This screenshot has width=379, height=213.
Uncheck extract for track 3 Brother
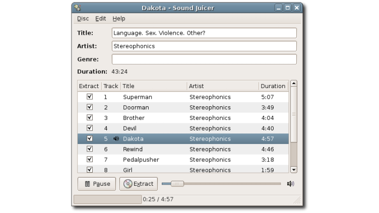pos(90,117)
